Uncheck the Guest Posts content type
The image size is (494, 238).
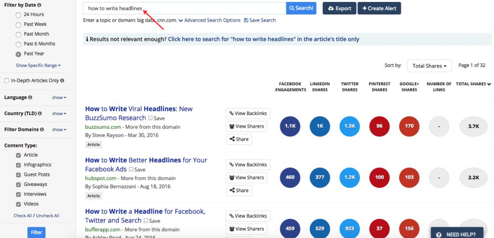(x=18, y=175)
